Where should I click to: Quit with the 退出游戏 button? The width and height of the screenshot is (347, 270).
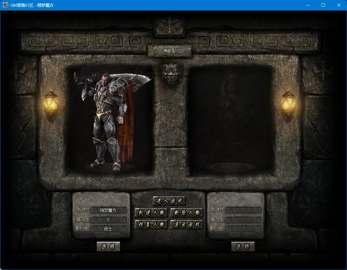[187, 225]
